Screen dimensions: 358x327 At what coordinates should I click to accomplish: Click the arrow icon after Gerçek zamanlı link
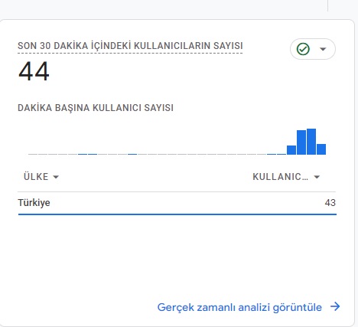point(335,306)
